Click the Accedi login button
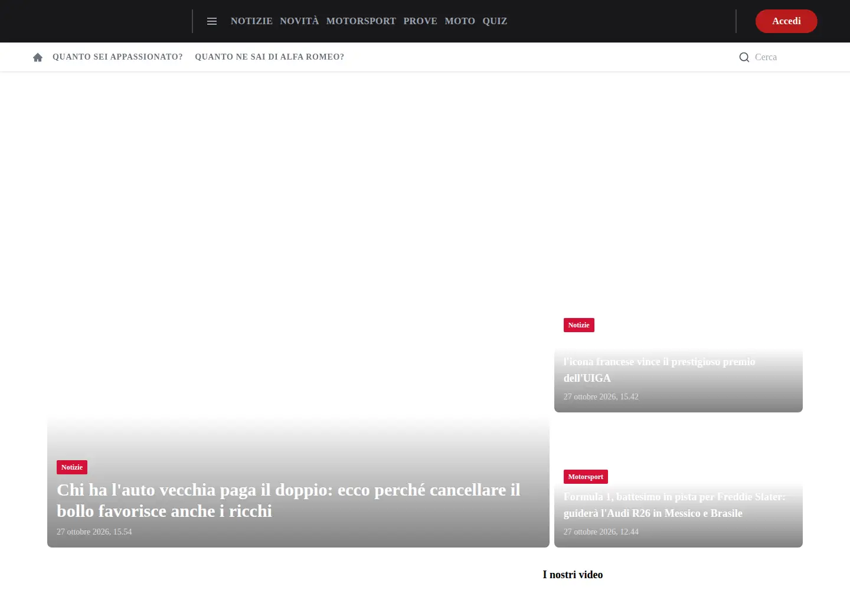The height and width of the screenshot is (590, 850). coord(786,21)
